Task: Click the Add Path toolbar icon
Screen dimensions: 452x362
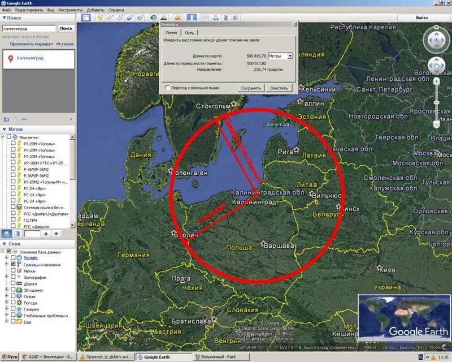Action: click(120, 18)
